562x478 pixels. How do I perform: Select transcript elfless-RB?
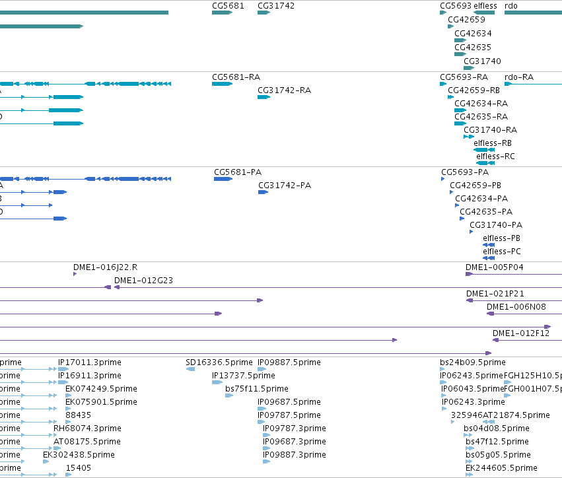484,150
